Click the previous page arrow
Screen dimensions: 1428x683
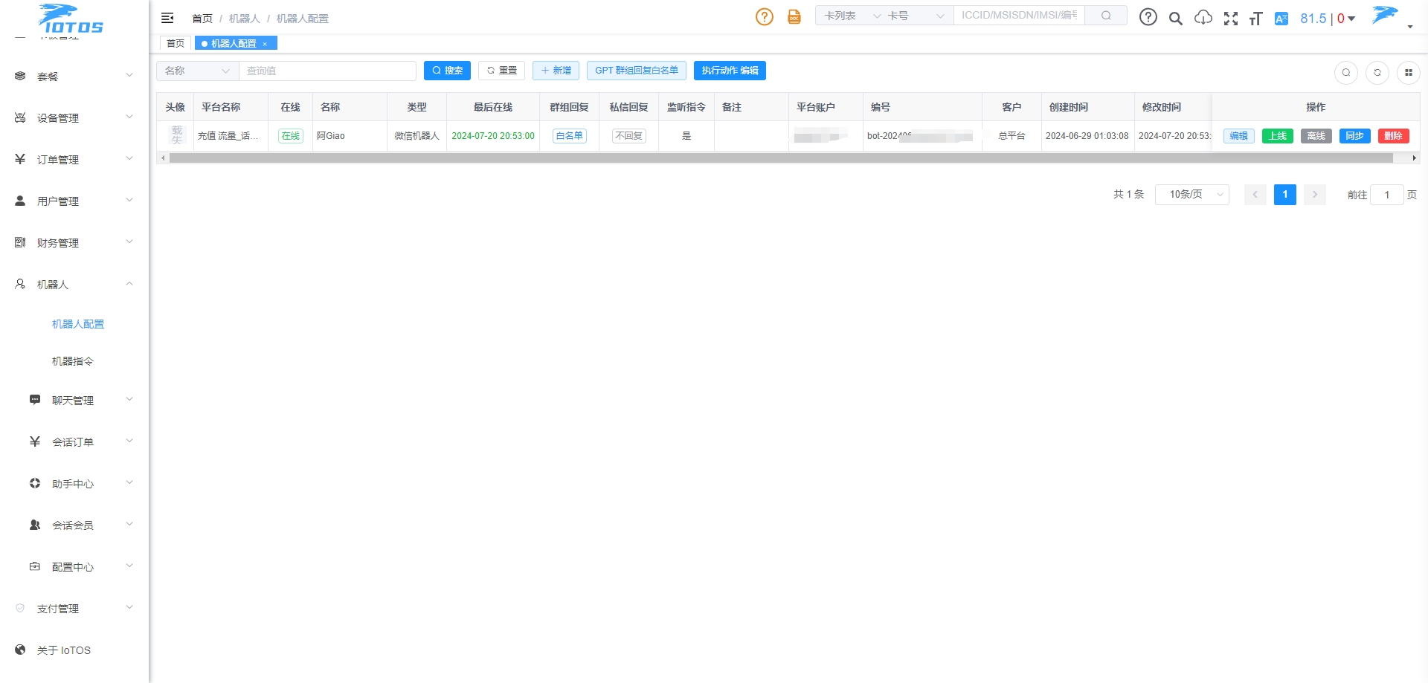coord(1255,195)
